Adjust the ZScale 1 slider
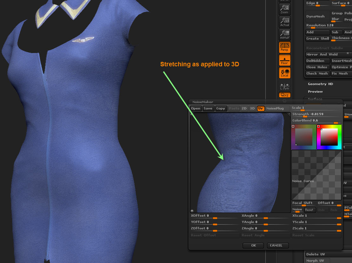 click(x=316, y=229)
